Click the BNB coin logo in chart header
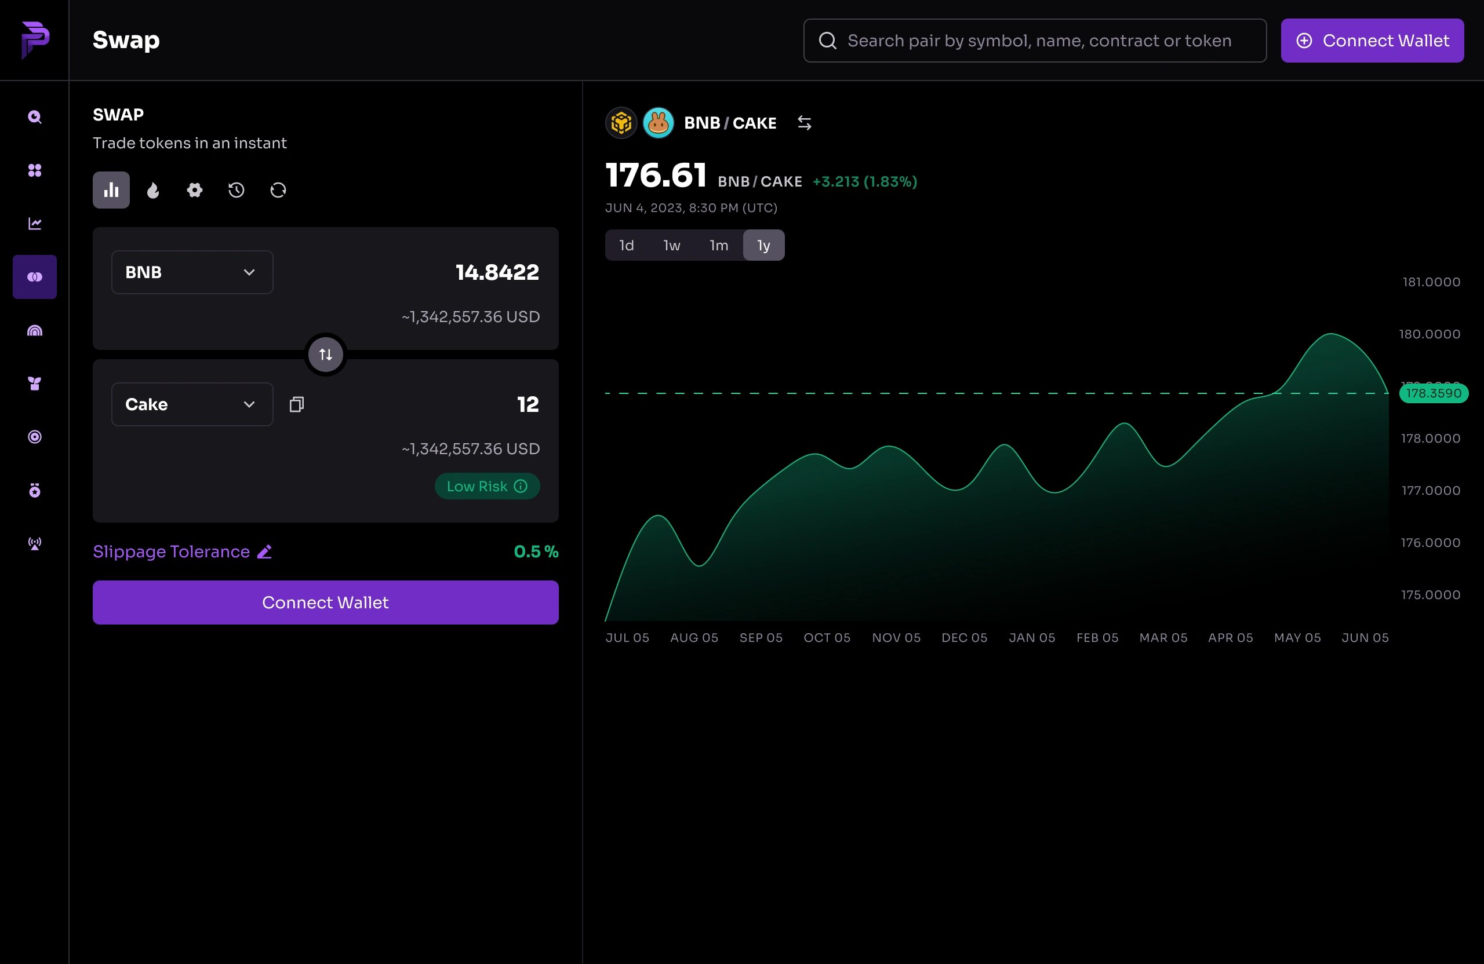The height and width of the screenshot is (964, 1484). pos(621,123)
